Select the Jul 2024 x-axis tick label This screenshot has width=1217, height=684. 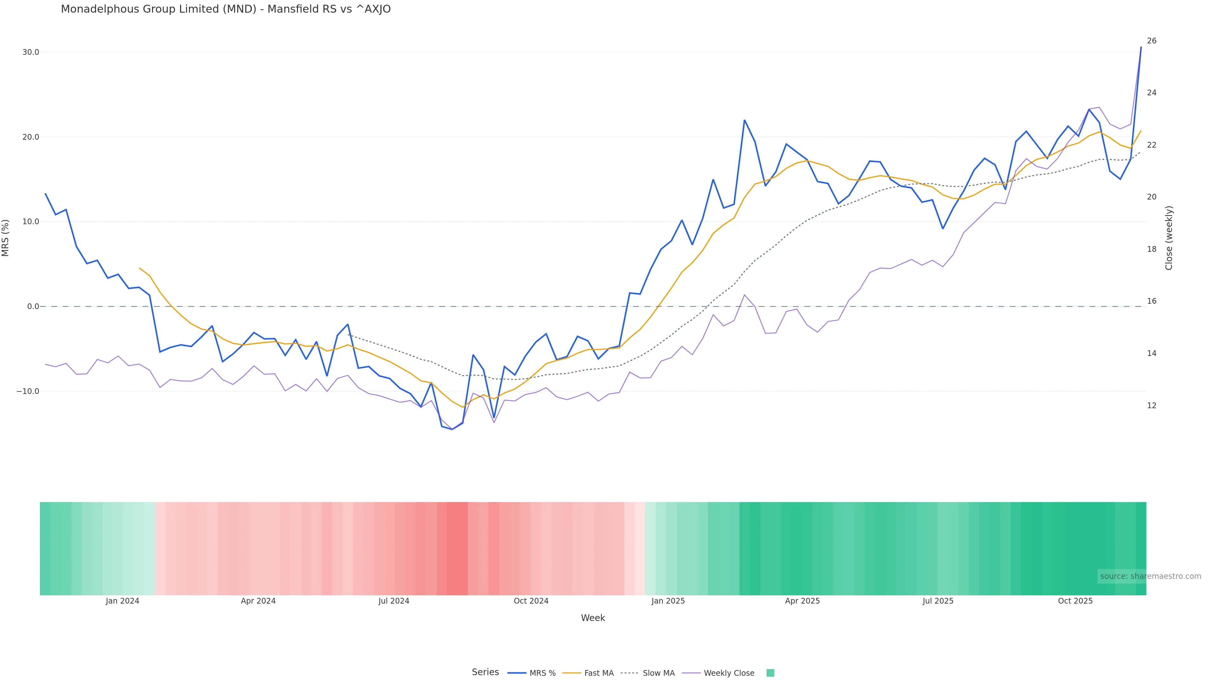(394, 601)
